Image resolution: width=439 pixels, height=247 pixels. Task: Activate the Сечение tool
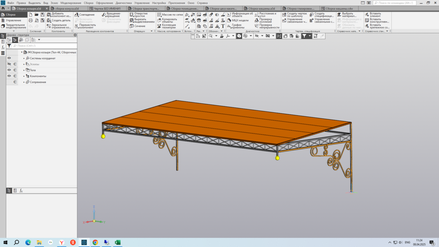pyautogui.click(x=137, y=26)
